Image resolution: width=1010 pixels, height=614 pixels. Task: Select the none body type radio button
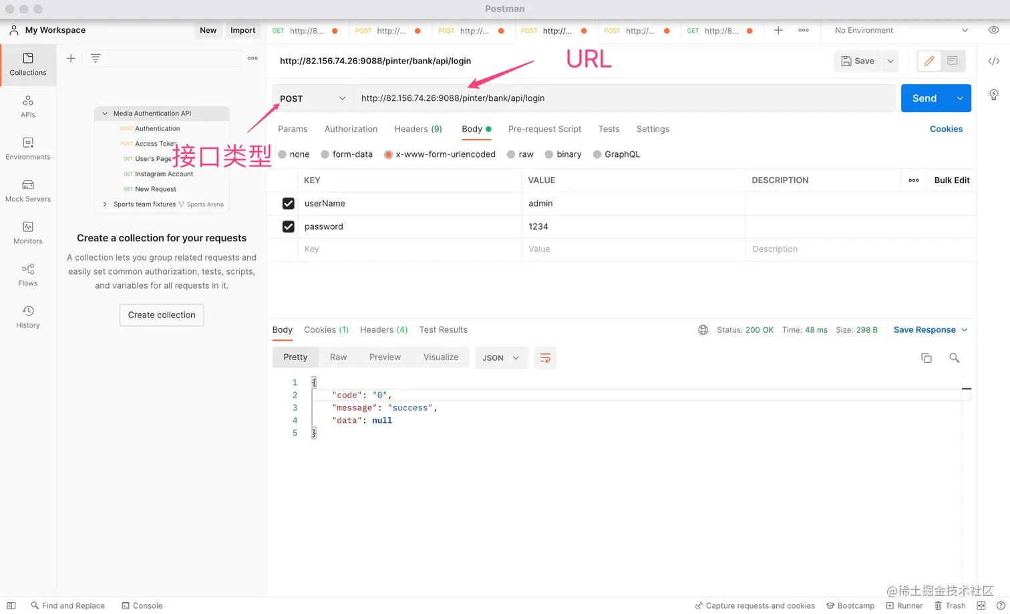pyautogui.click(x=283, y=154)
